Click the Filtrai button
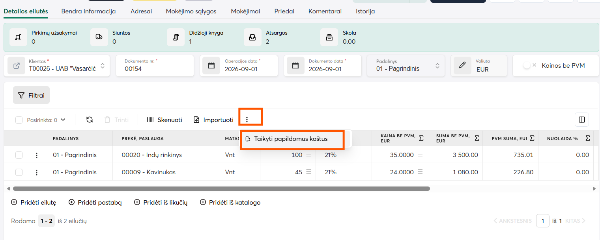The width and height of the screenshot is (600, 240). tap(32, 95)
